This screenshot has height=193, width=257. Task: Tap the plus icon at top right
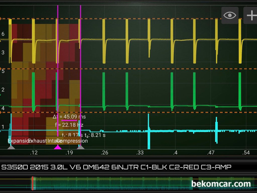tap(251, 15)
